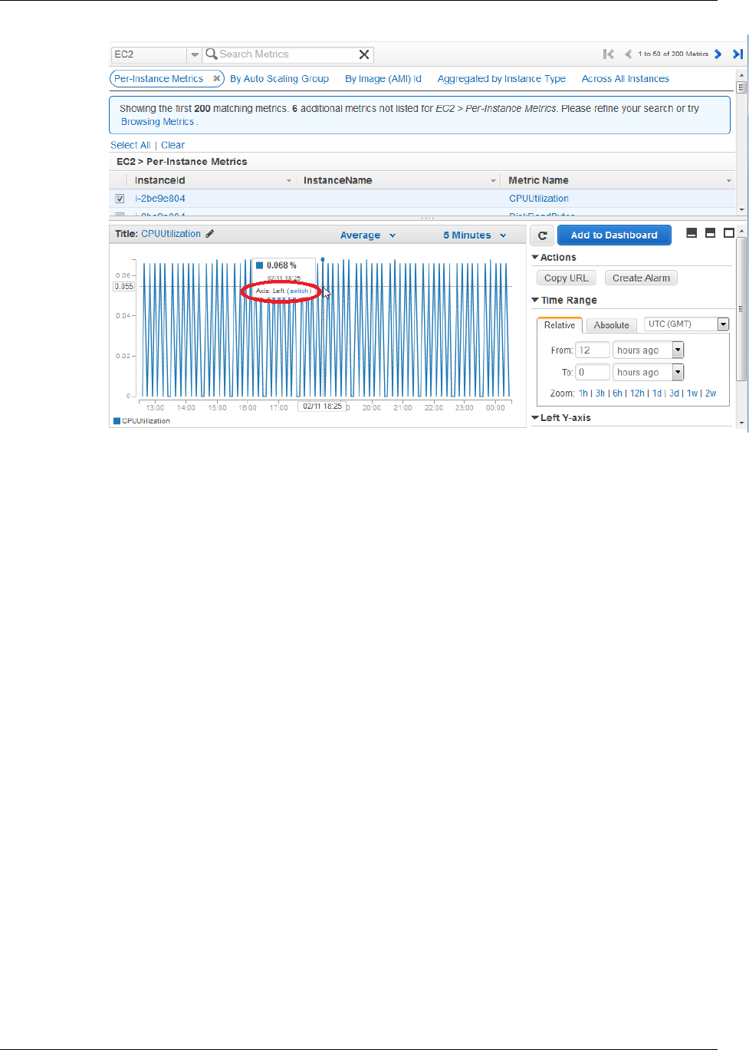
Task: Open the Metric Name column sort dropdown
Action: 729,181
